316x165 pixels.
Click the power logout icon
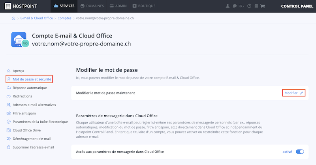click(x=249, y=6)
